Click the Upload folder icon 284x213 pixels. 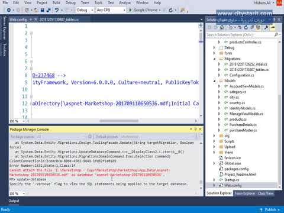pos(221,147)
